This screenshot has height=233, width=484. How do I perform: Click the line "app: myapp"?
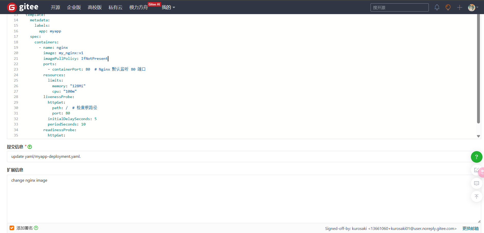pyautogui.click(x=50, y=31)
